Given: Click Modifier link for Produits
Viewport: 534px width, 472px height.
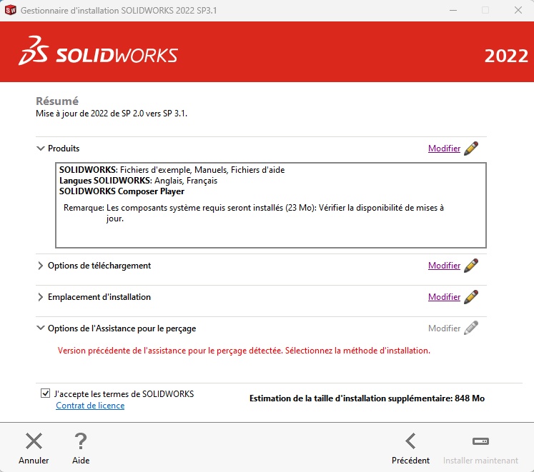Looking at the screenshot, I should coord(444,149).
